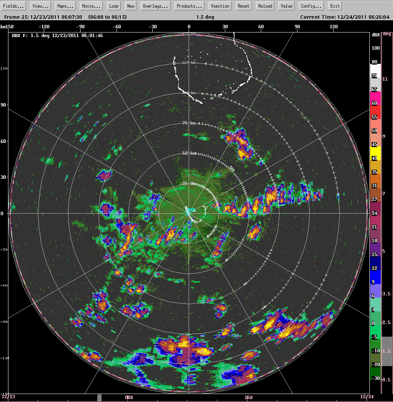
Task: Toggle Loop animation playback
Action: [x=113, y=6]
